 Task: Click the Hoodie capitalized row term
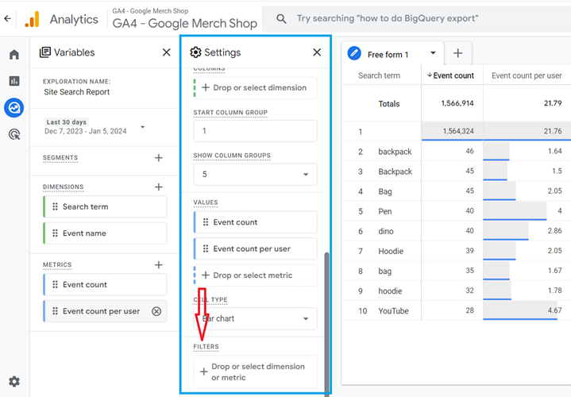(x=391, y=252)
